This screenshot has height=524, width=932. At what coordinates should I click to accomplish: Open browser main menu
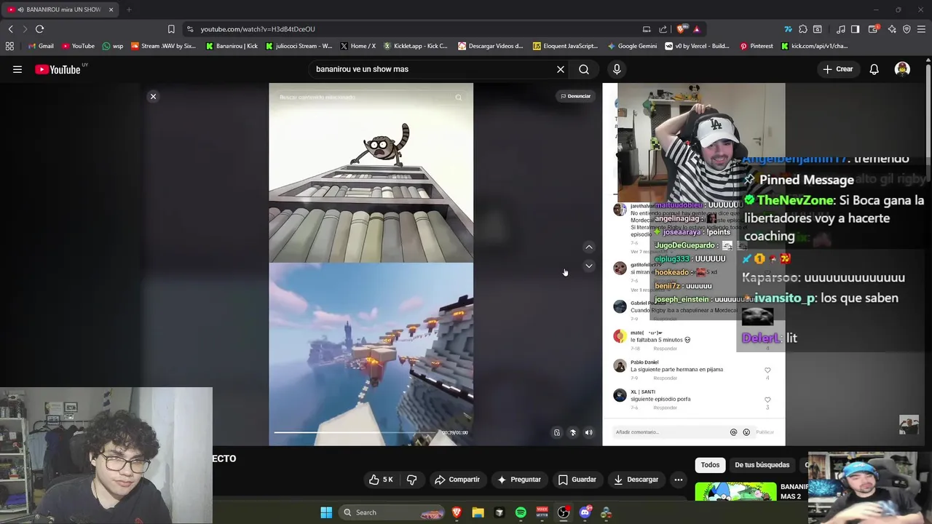click(x=922, y=29)
